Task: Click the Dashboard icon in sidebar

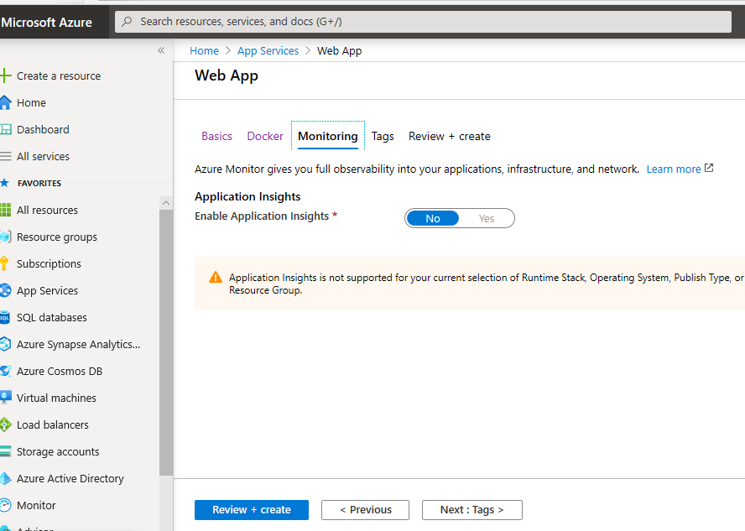Action: tap(5, 129)
